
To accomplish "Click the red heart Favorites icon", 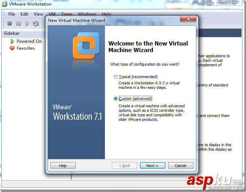I will point(12,48).
